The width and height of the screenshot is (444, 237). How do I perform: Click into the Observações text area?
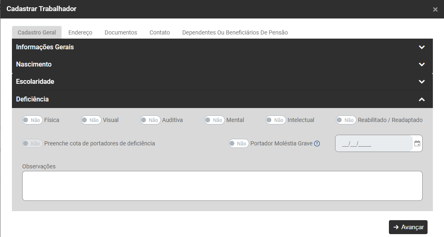click(222, 186)
